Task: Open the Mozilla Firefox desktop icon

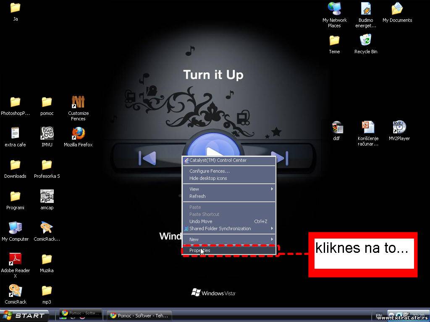Action: 78,133
